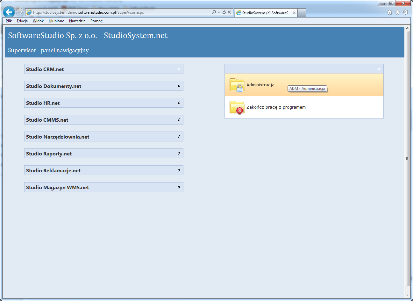This screenshot has width=413, height=301.
Task: Close the StudioSystem browser tab
Action: (294, 13)
